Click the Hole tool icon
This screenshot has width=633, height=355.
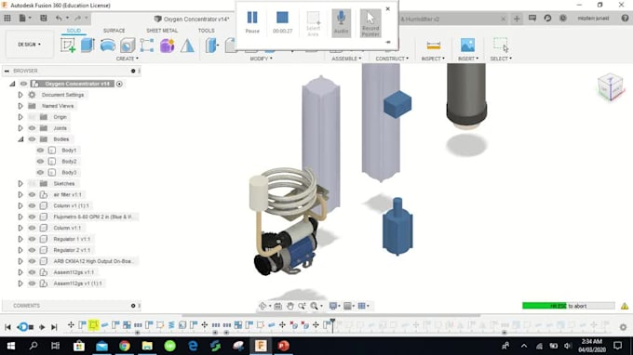click(128, 46)
